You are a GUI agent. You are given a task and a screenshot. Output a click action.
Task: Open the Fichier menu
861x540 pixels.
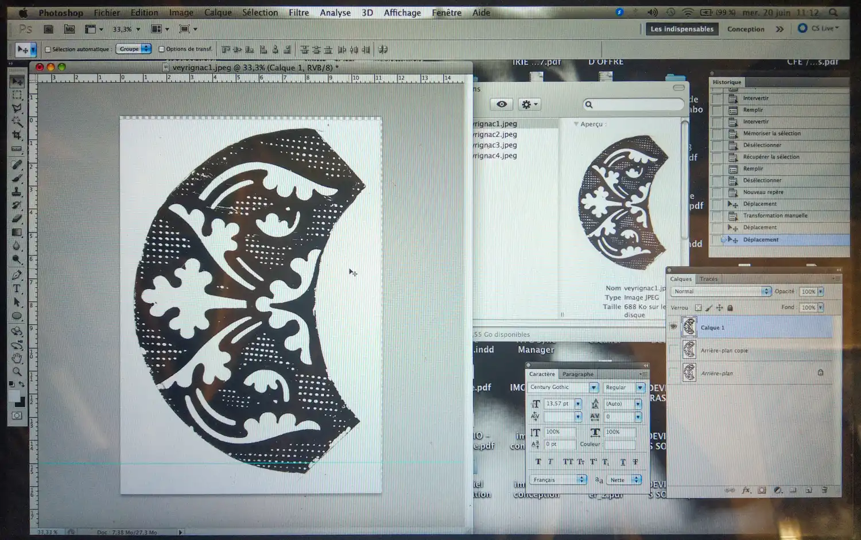[107, 13]
